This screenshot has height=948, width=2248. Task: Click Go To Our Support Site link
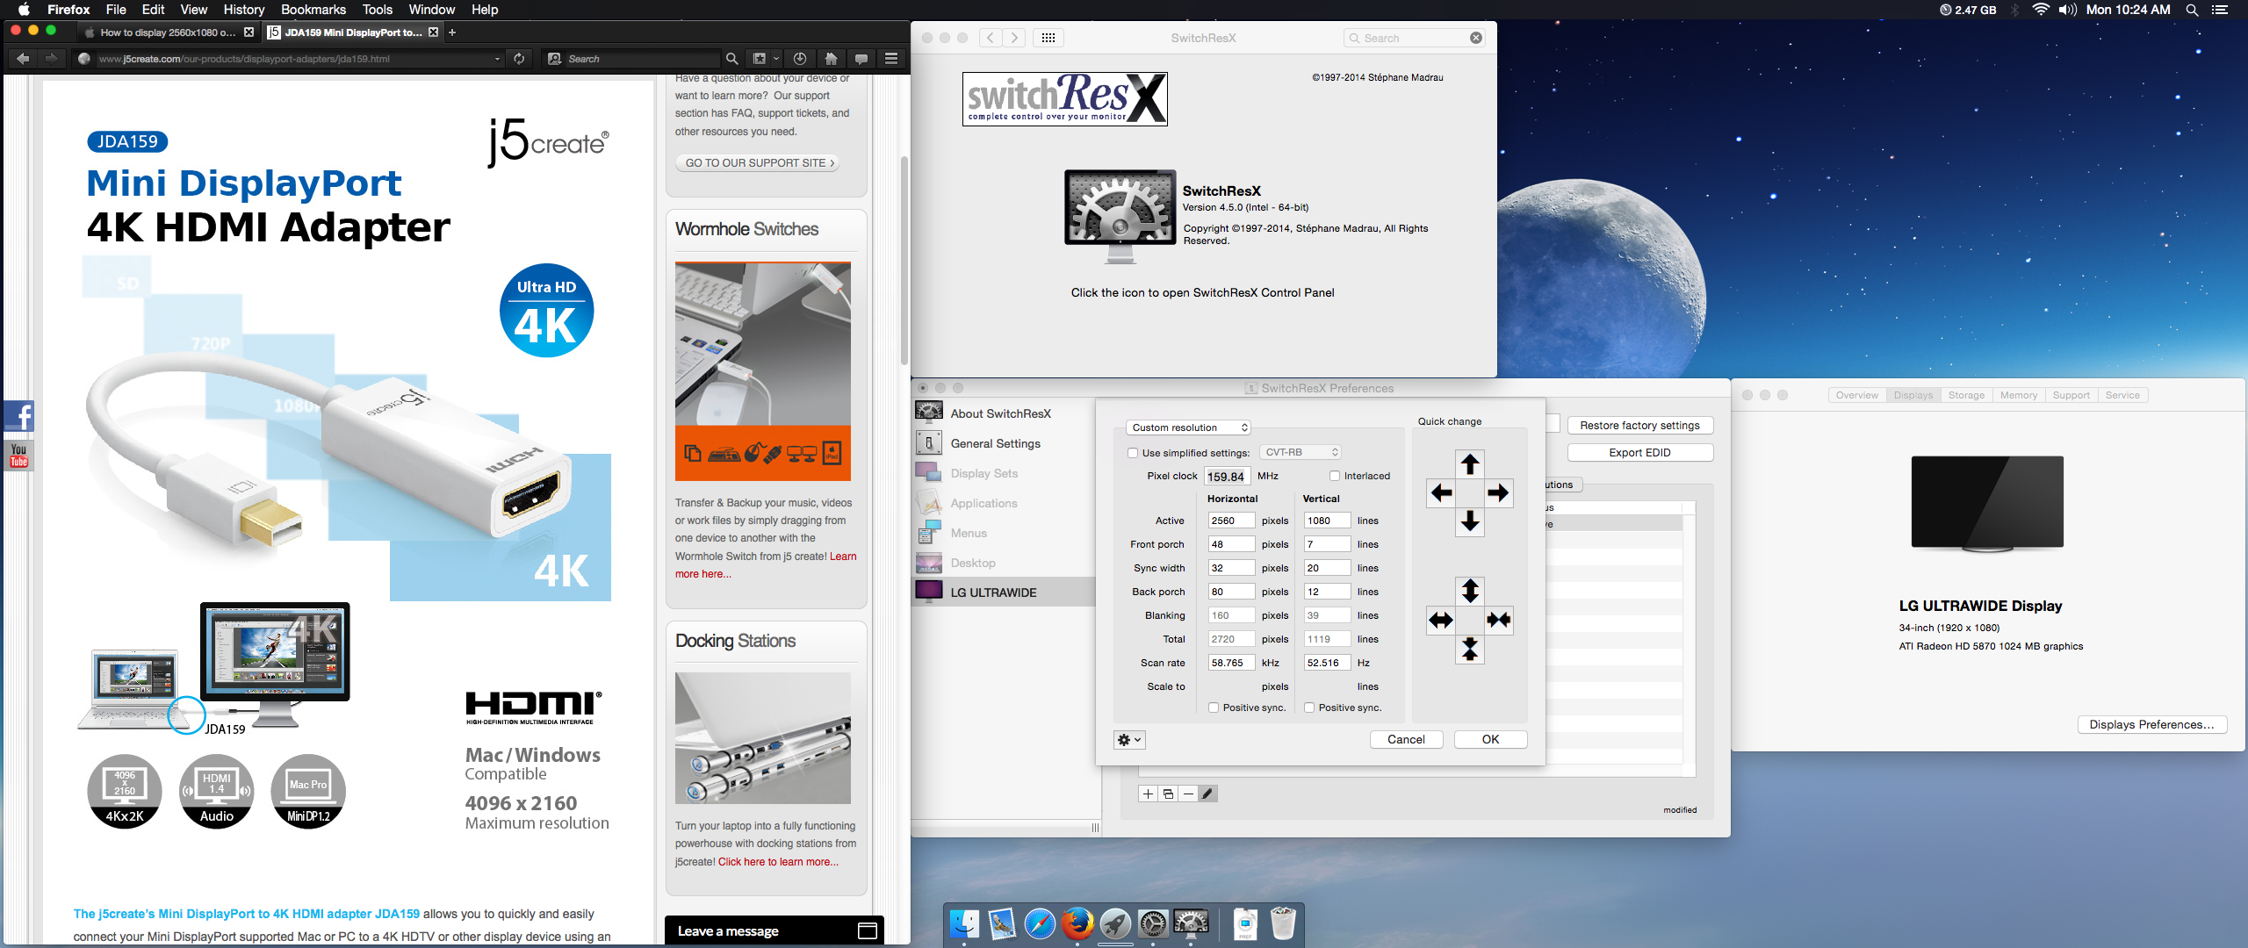pos(759,162)
